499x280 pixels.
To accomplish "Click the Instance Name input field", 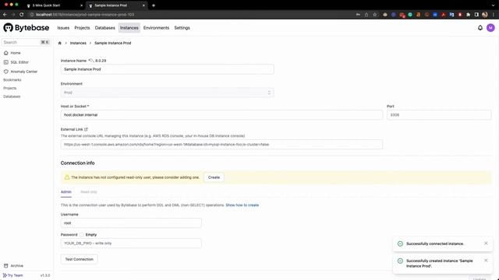I will 167,69.
